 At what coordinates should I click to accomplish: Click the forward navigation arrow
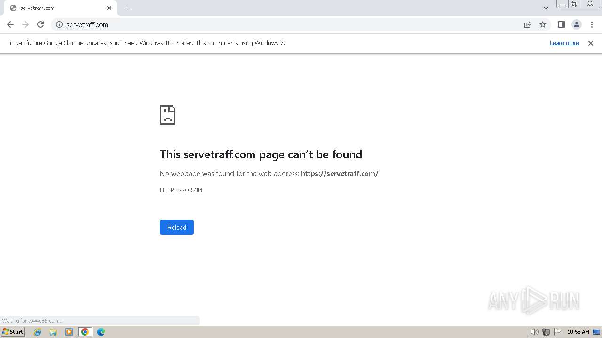(x=25, y=24)
